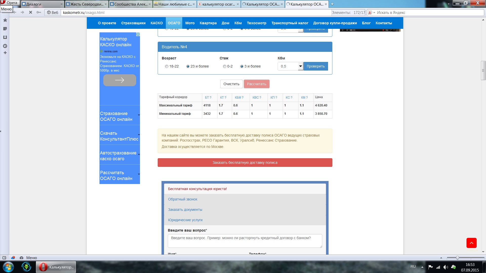Open the downloads panel in sidebar
Viewport: 486px width, 273px height.
pyautogui.click(x=5, y=37)
